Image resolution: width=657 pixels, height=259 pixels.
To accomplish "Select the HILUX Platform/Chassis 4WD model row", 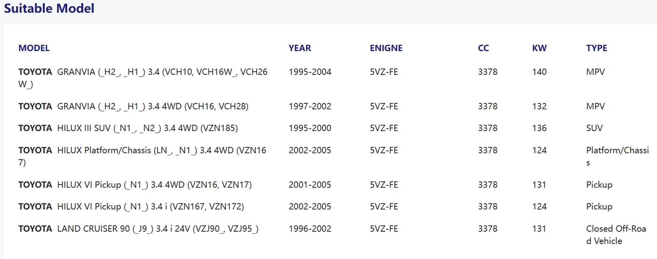I will [333, 156].
